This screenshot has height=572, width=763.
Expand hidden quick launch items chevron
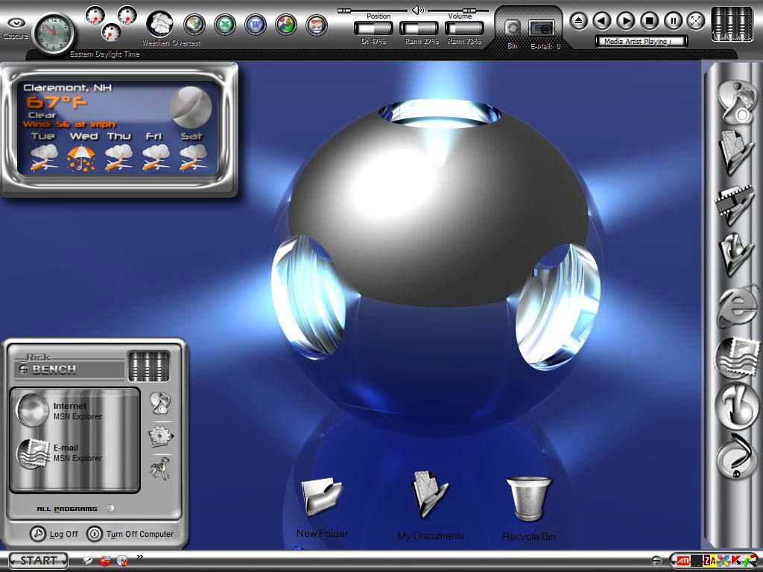click(x=139, y=556)
